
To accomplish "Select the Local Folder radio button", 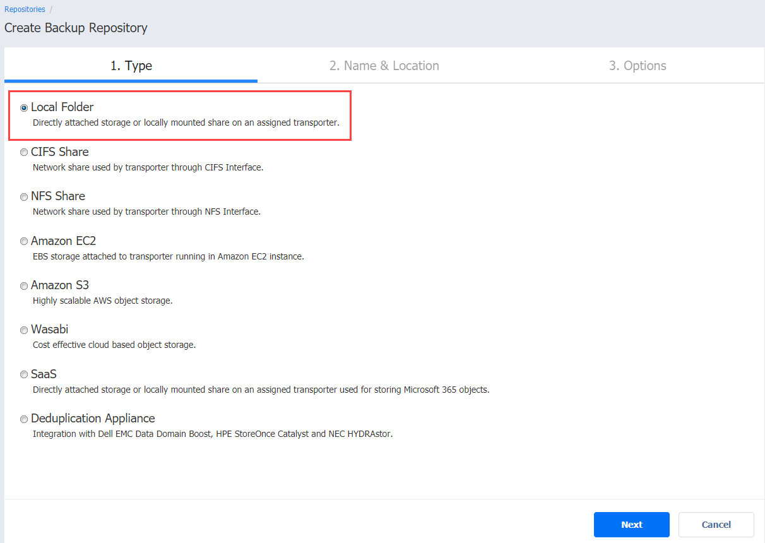I will pyautogui.click(x=24, y=107).
